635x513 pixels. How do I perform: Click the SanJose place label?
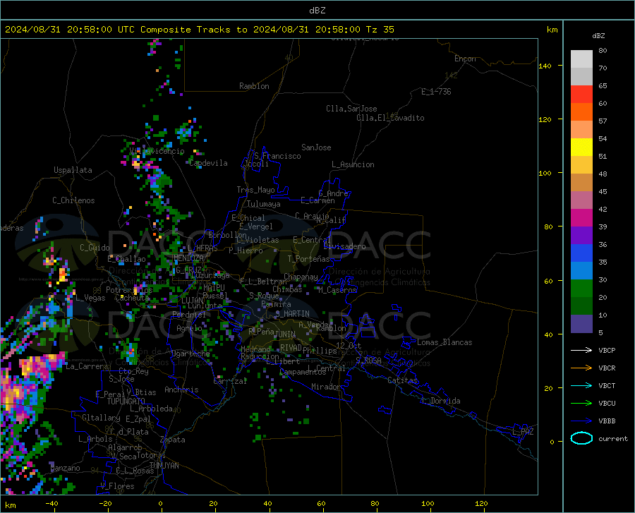coord(316,147)
